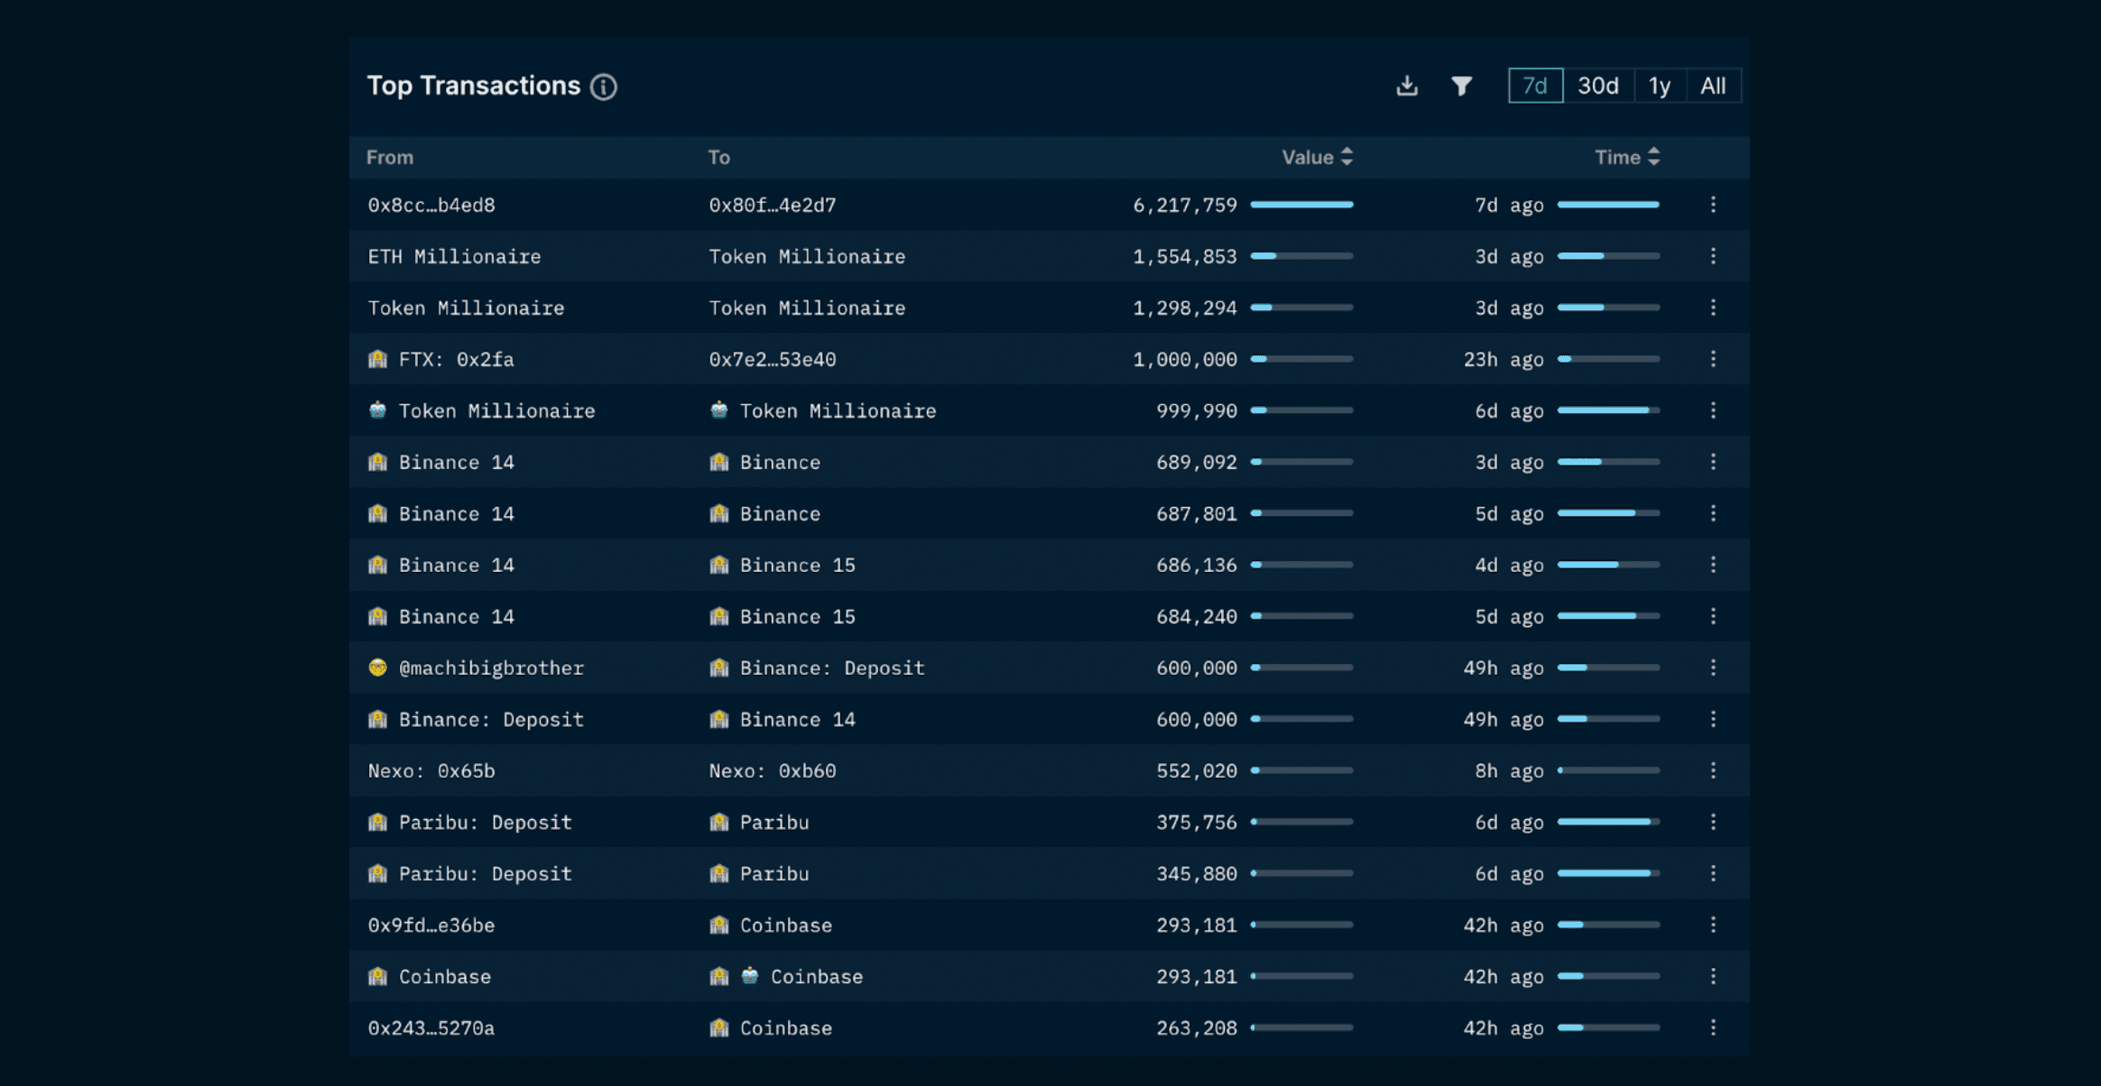The image size is (2101, 1086).
Task: Click the To column header
Action: click(719, 157)
